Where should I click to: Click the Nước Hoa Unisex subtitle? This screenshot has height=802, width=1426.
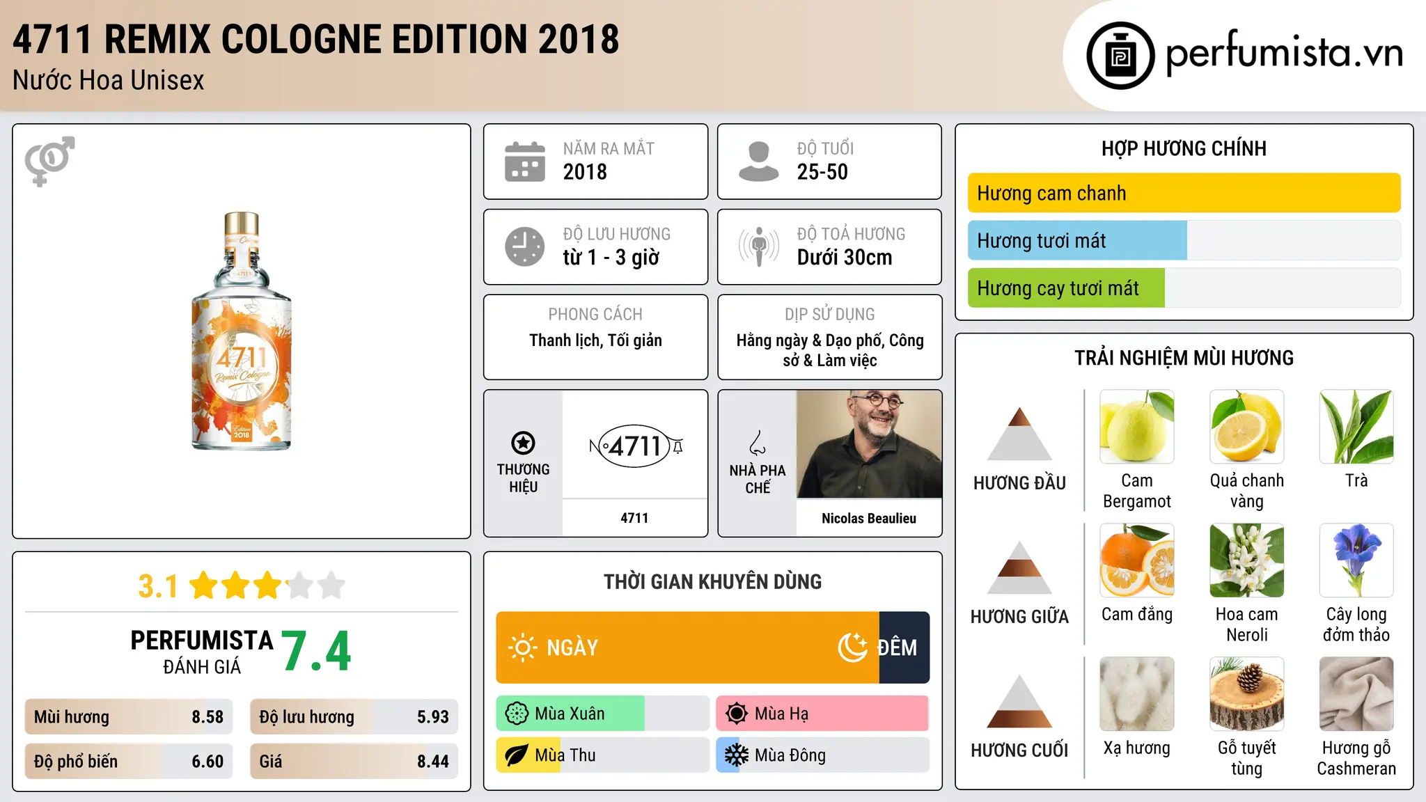click(109, 81)
